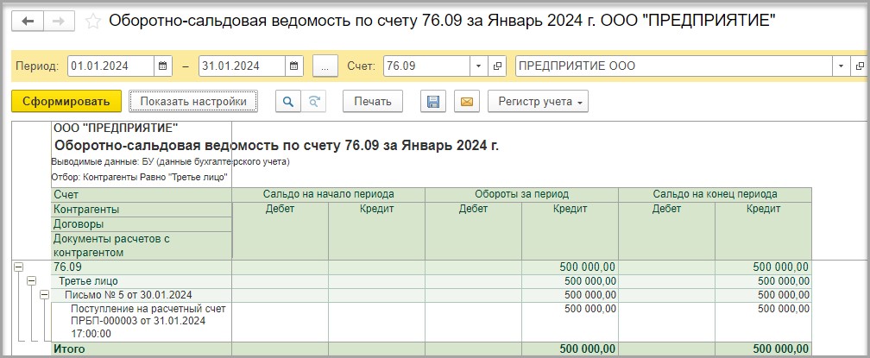This screenshot has height=358, width=870.
Task: Click the period selection ellipsis button
Action: tap(325, 66)
